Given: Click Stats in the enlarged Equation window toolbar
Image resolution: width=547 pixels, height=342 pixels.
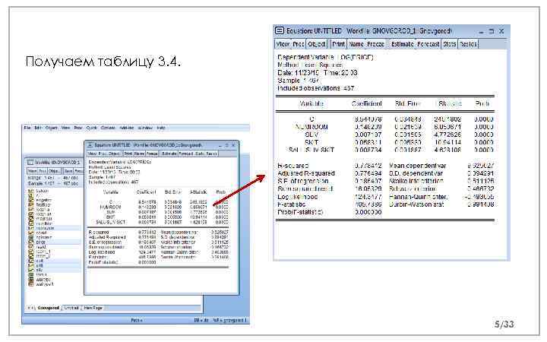Looking at the screenshot, I should (x=449, y=44).
